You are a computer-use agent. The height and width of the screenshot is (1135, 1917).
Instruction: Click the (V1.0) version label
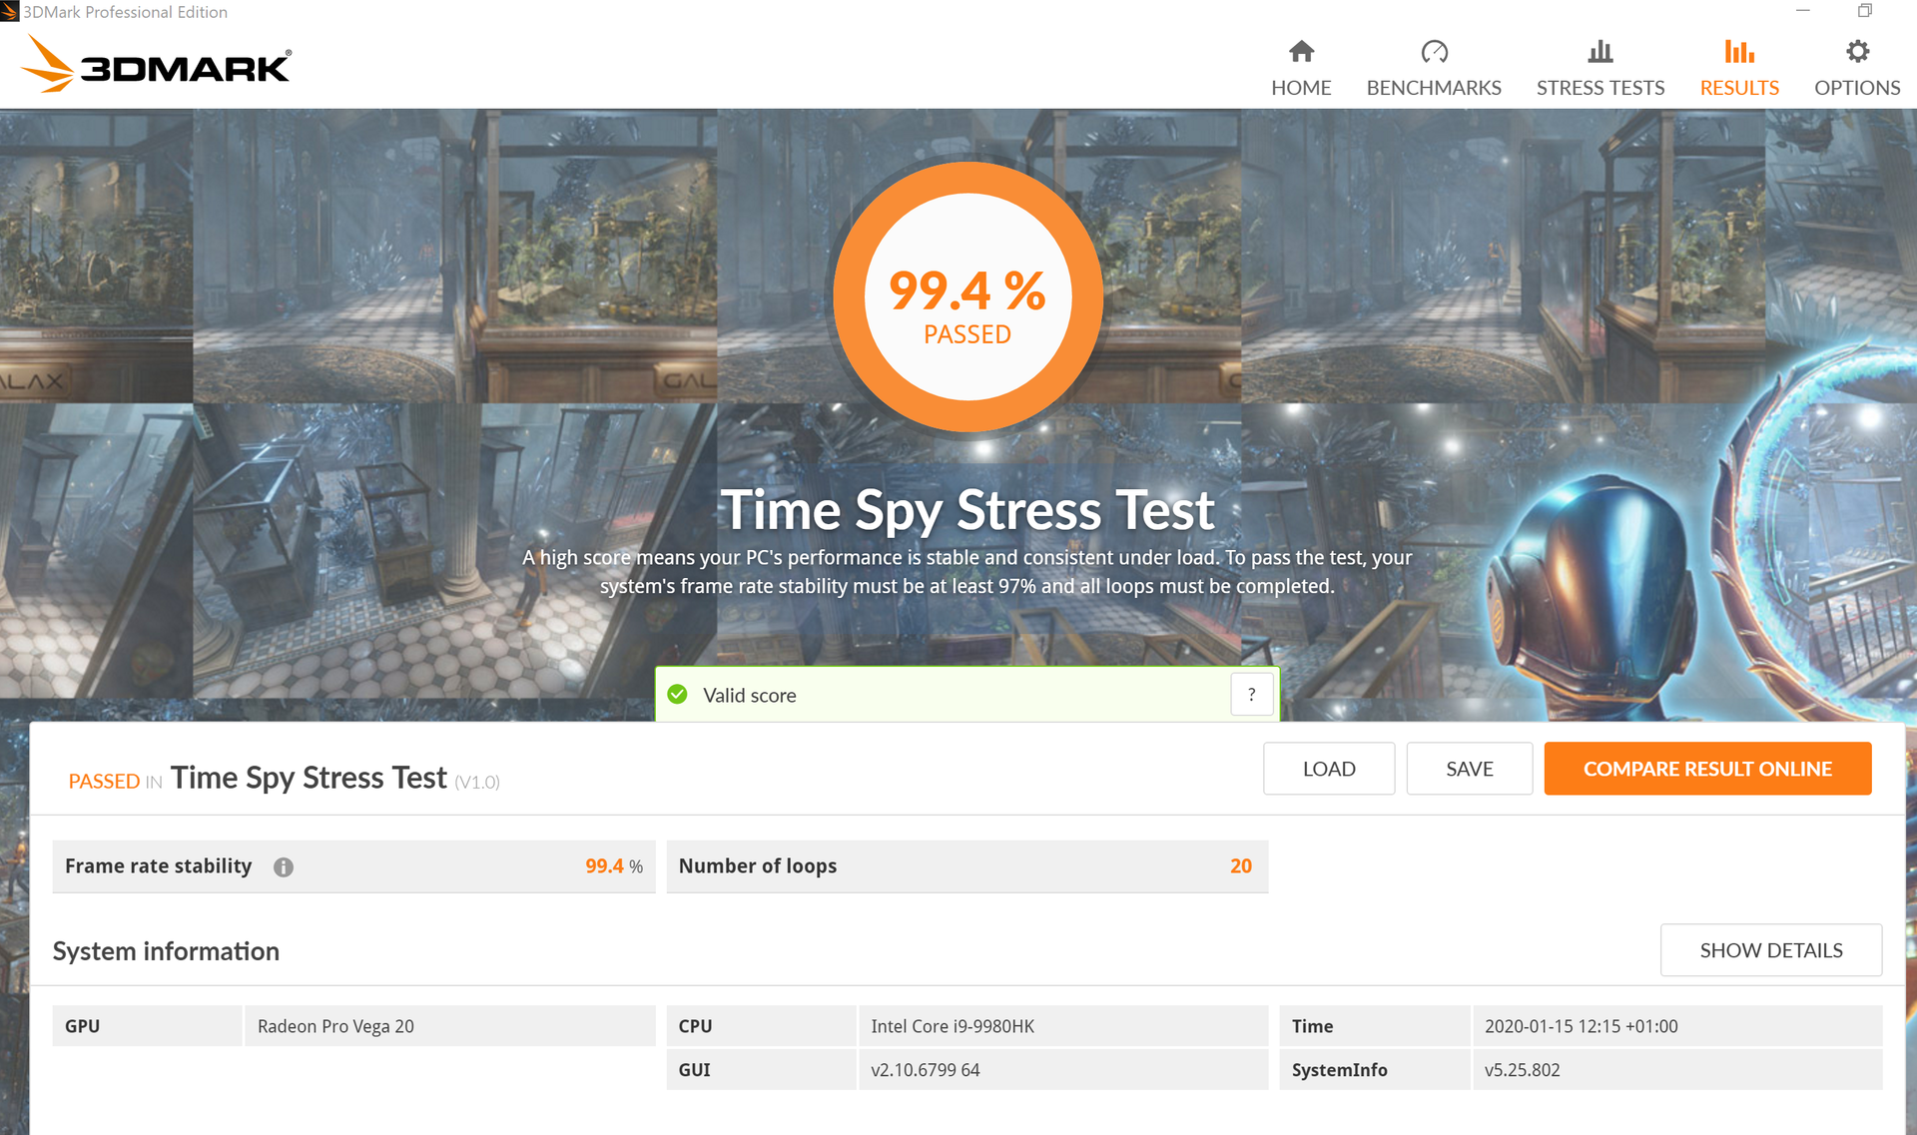point(477,783)
